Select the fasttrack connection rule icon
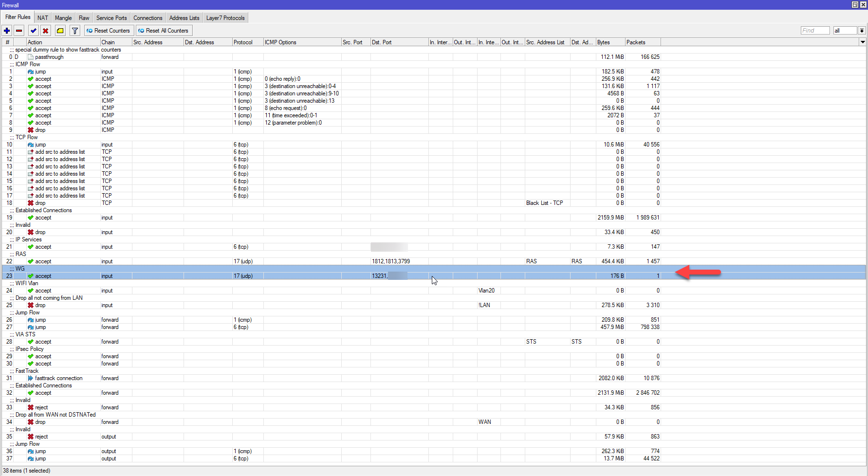Viewport: 868px width, 476px height. [31, 378]
